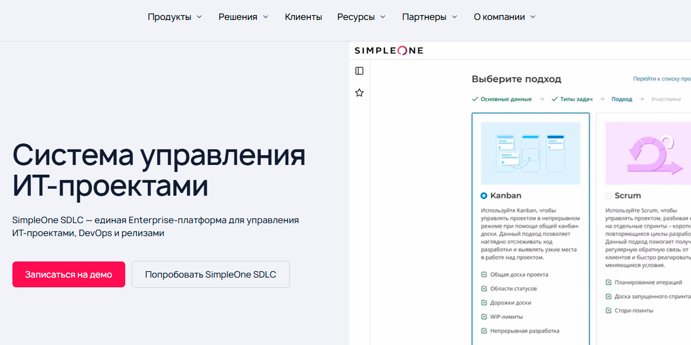Go to the 'Типы задач' wizard step
This screenshot has height=345, width=691.
click(572, 99)
